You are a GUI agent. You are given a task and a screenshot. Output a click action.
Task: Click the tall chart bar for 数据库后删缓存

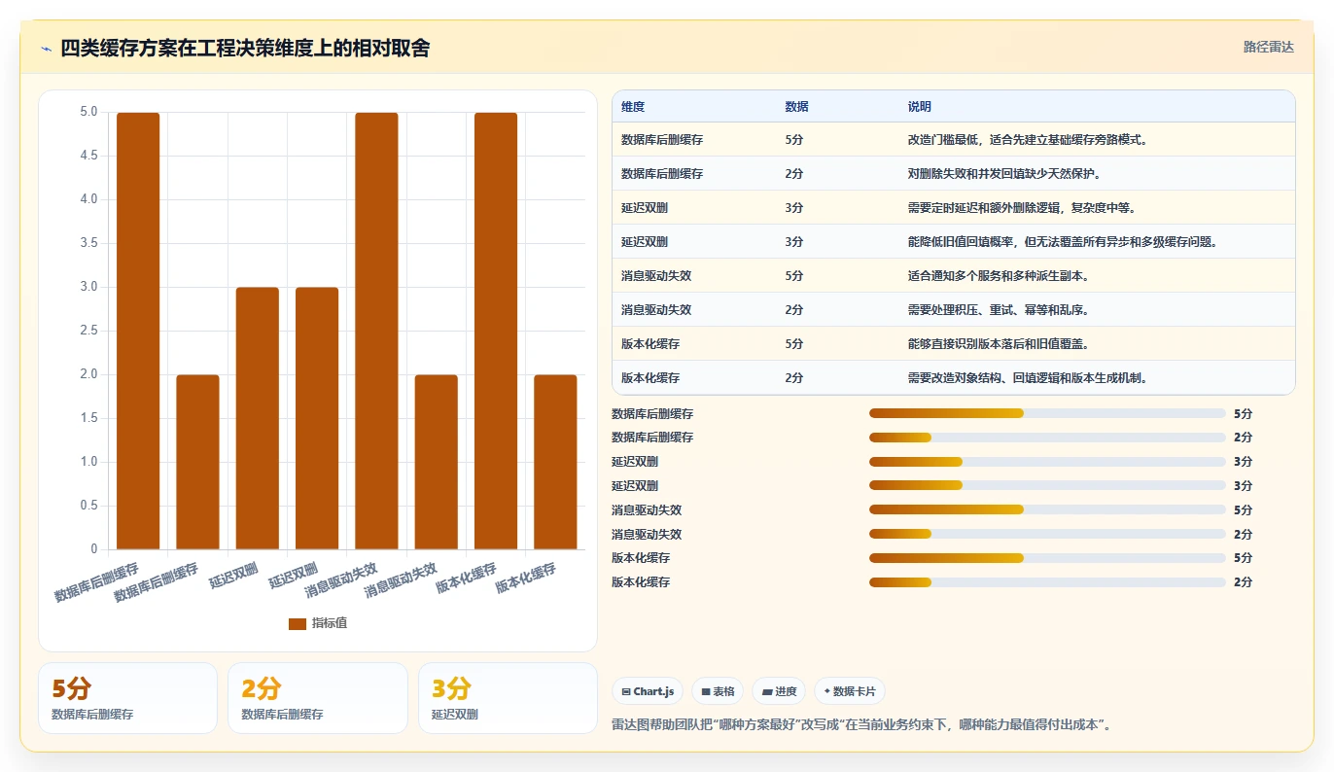point(138,331)
